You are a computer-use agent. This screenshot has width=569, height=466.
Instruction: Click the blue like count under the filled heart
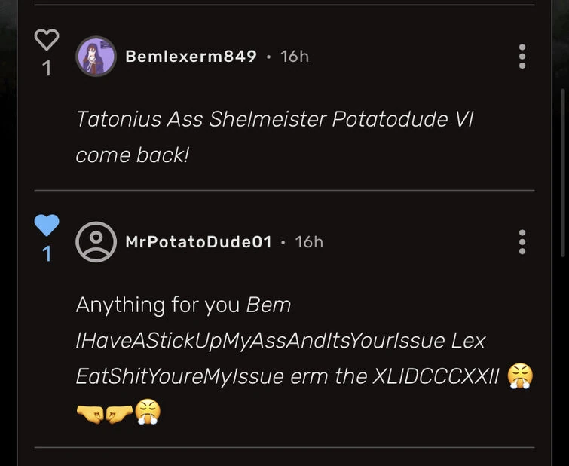point(47,254)
